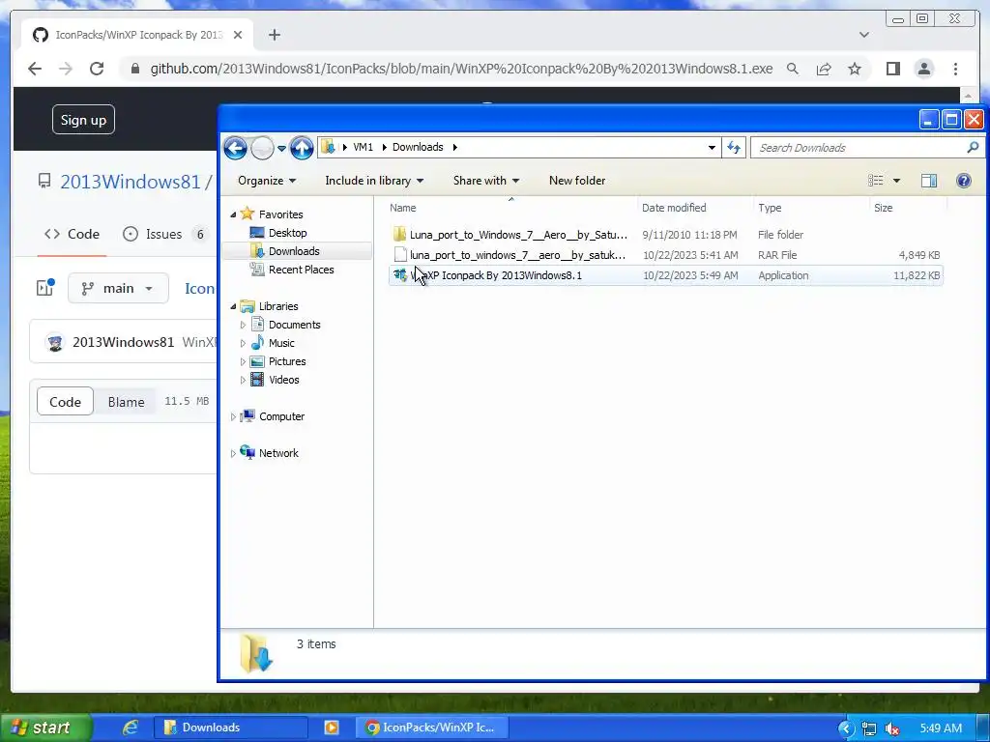Toggle the GitHub file tree panel
This screenshot has width=990, height=742.
click(45, 288)
